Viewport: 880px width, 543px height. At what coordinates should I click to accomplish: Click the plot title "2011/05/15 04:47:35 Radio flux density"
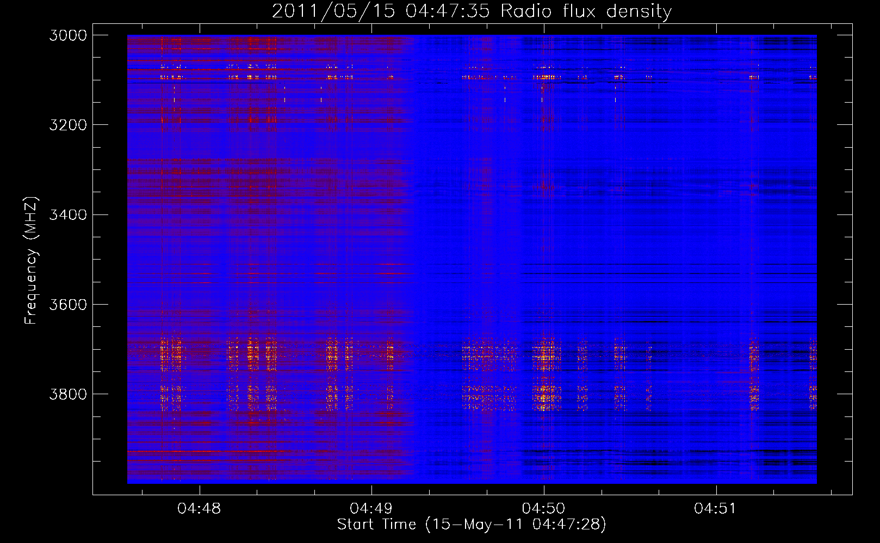(x=472, y=11)
